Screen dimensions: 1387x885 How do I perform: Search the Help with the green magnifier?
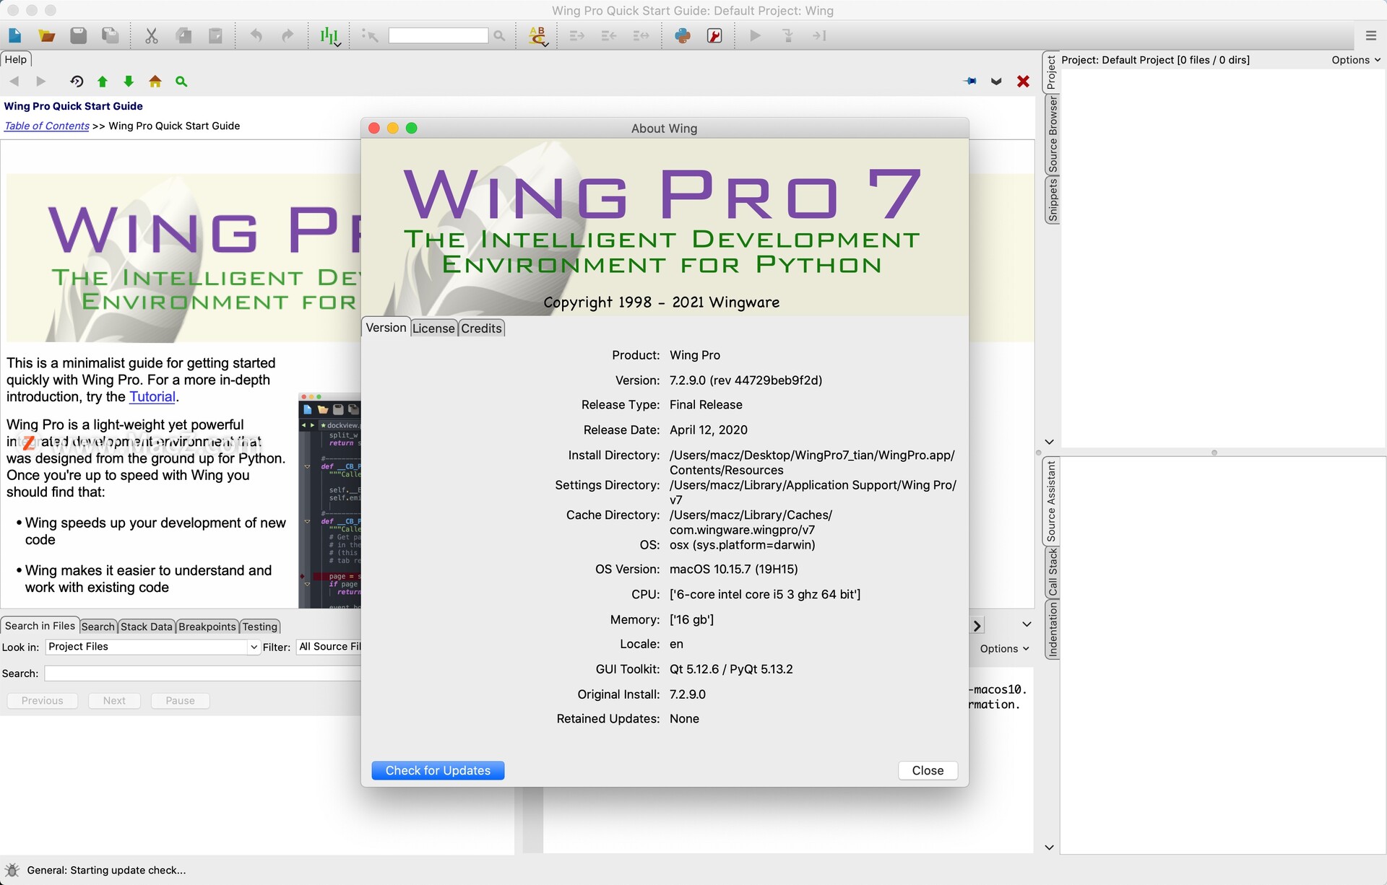pyautogui.click(x=181, y=82)
